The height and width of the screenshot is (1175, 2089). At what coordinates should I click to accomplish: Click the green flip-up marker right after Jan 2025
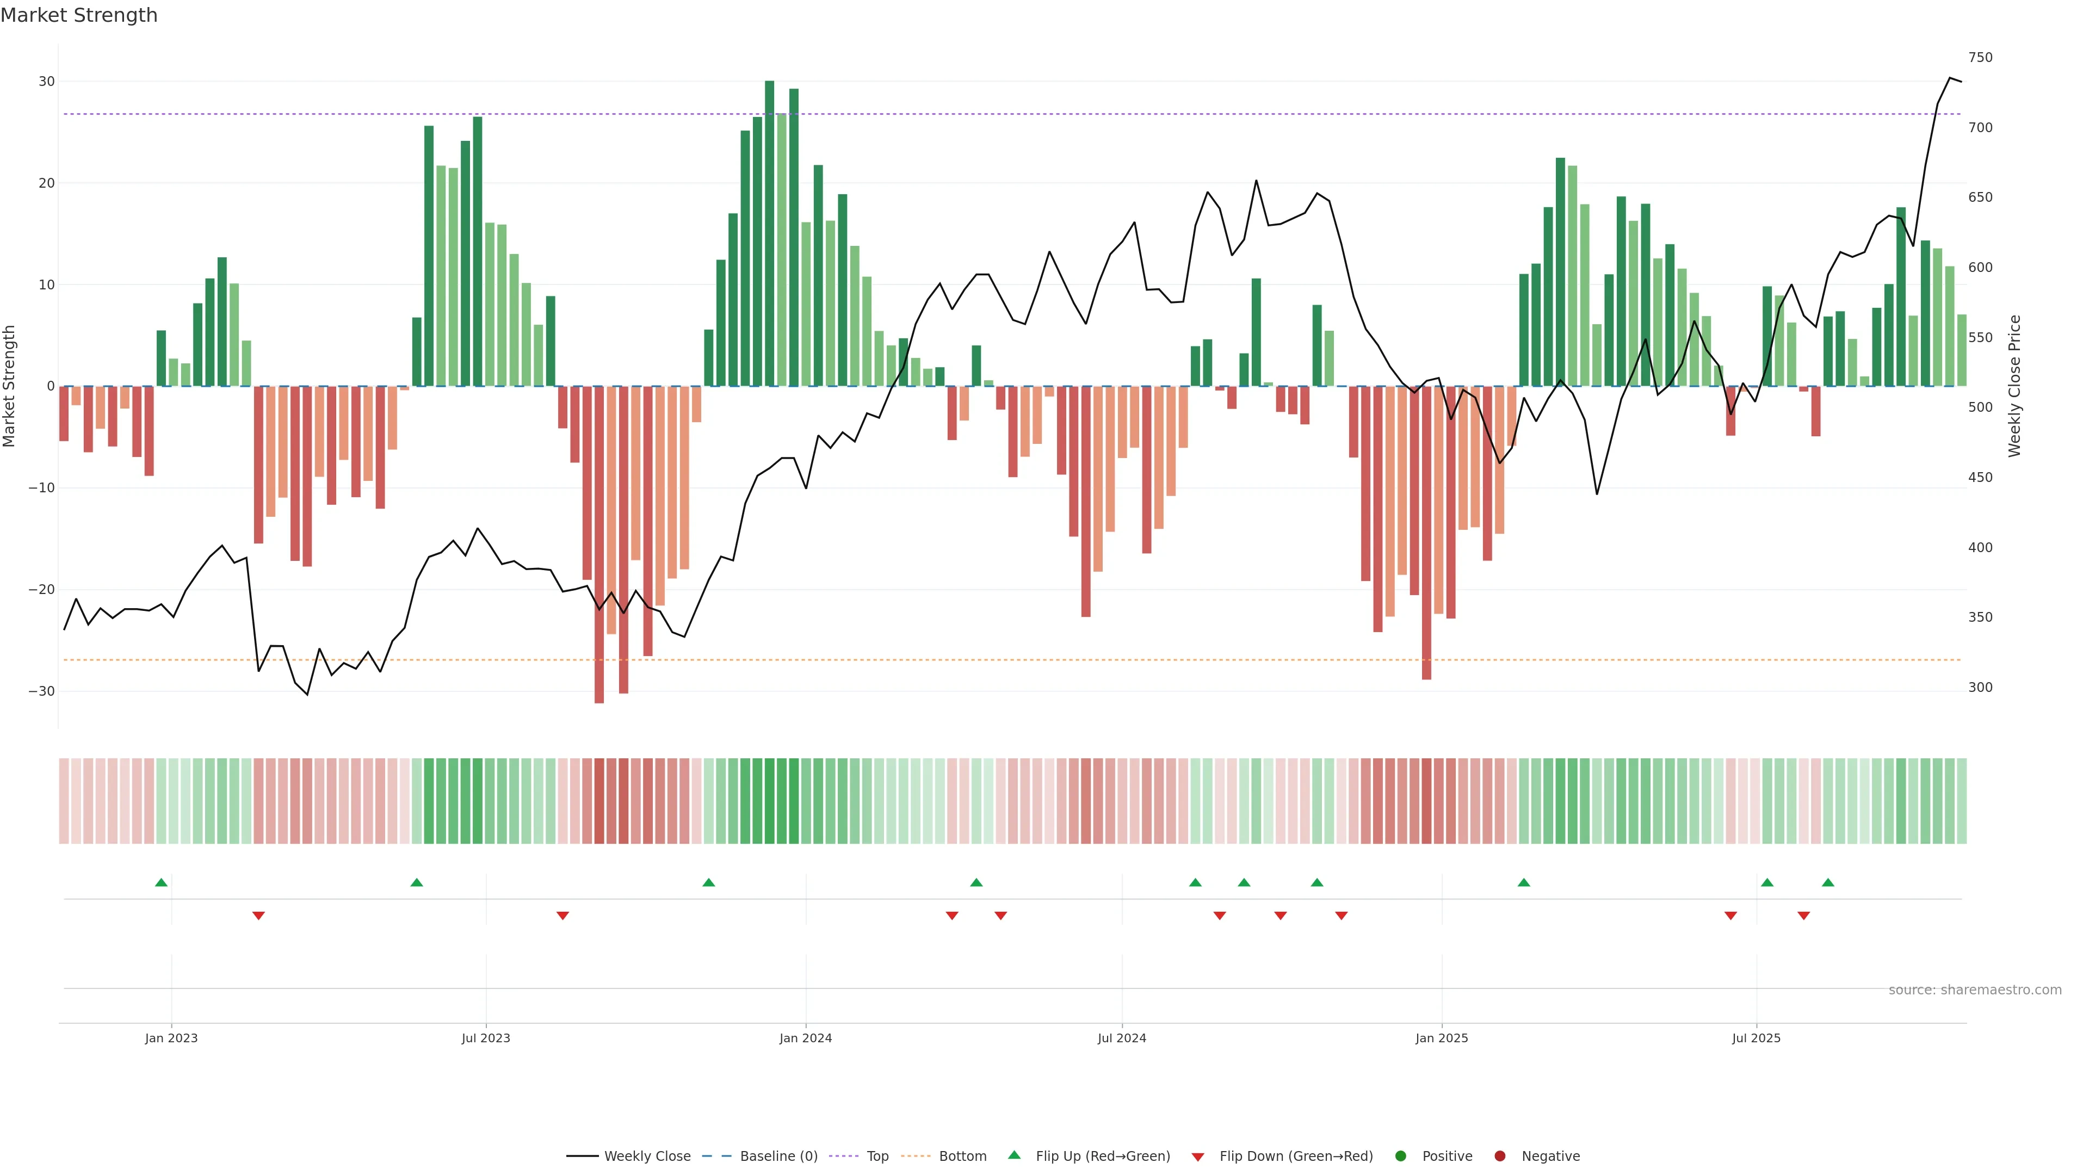1524,882
